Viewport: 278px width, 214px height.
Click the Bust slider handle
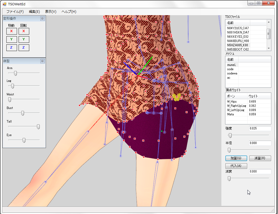point(23,113)
